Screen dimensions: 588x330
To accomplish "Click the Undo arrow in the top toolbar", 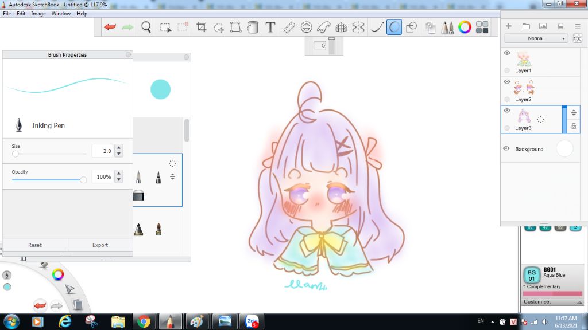I will pos(110,27).
